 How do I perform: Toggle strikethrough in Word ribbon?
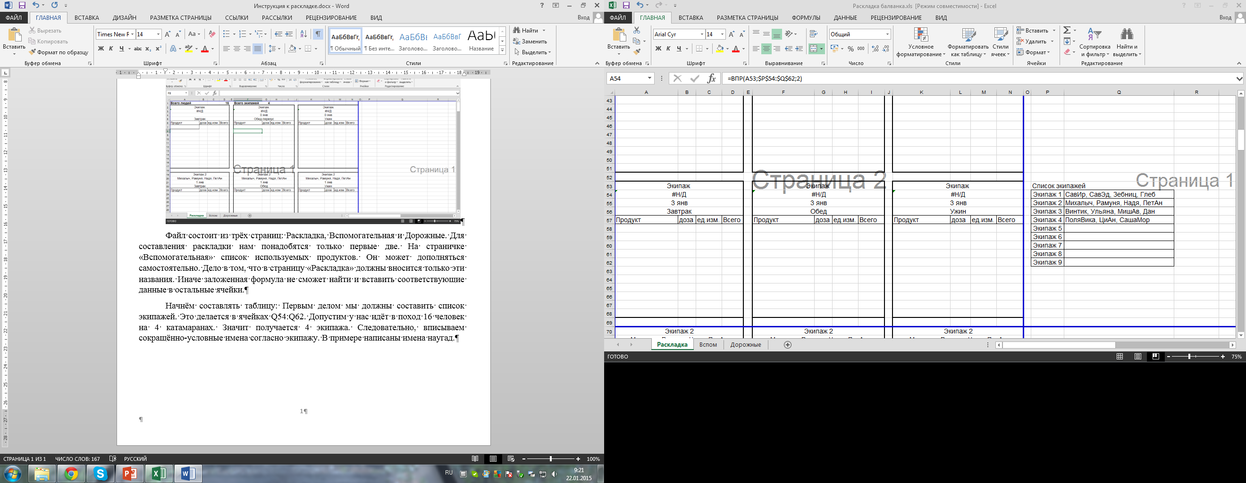click(x=138, y=49)
